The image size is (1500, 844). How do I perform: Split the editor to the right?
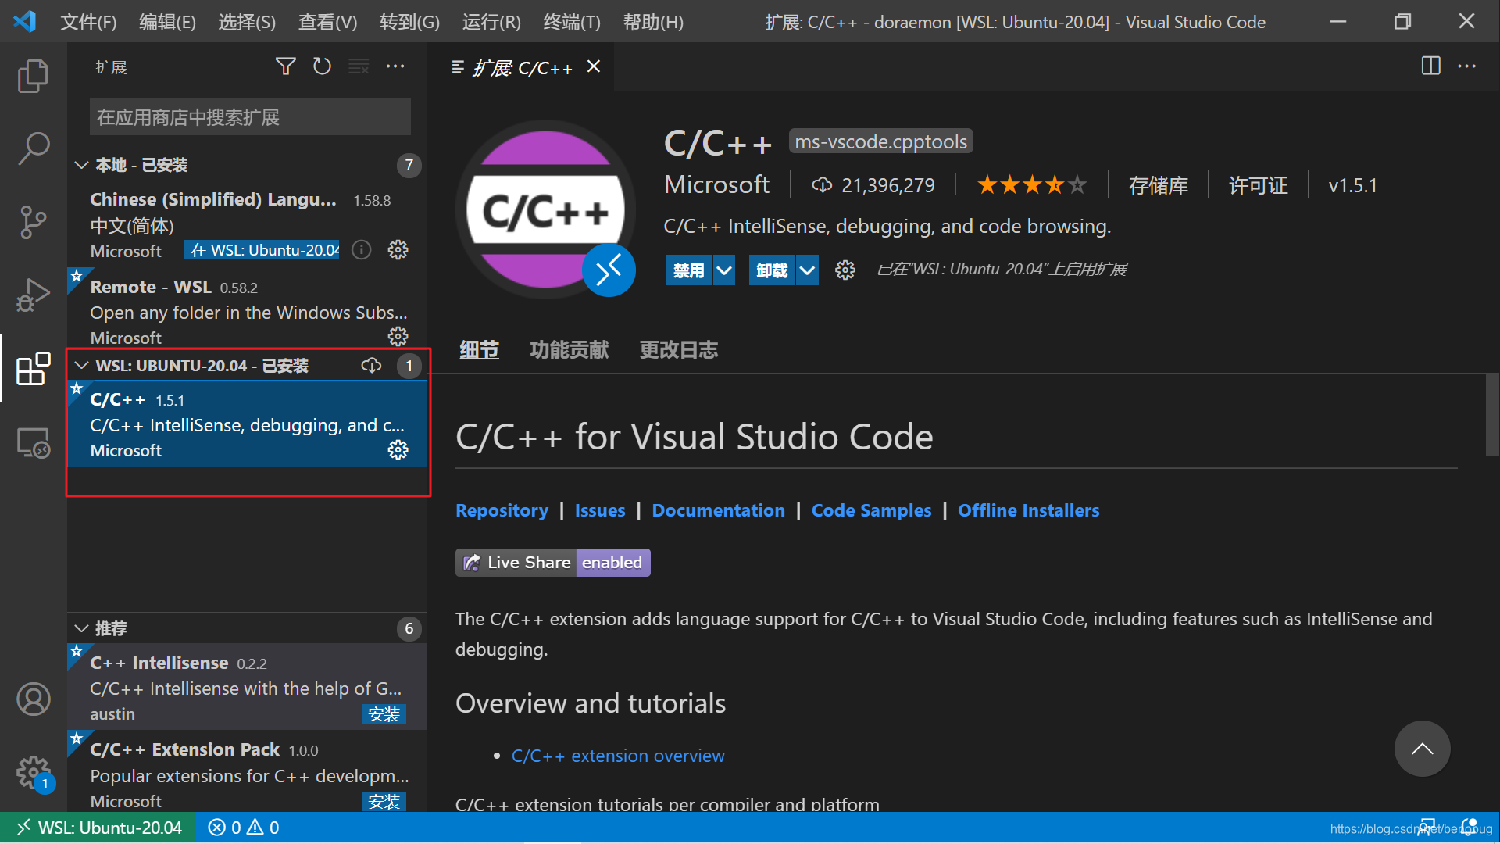tap(1430, 66)
